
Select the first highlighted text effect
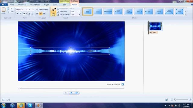pyautogui.click(x=87, y=12)
